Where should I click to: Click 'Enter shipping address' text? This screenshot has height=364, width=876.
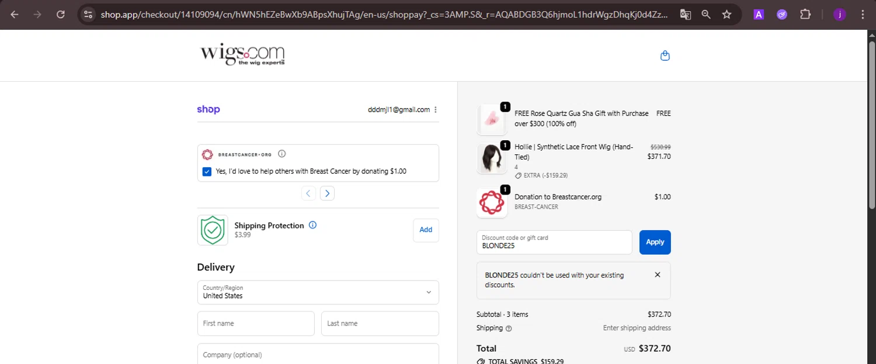tap(637, 328)
